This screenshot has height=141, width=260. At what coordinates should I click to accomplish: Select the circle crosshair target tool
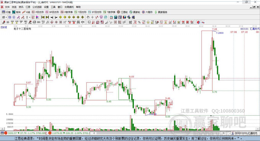(52, 22)
